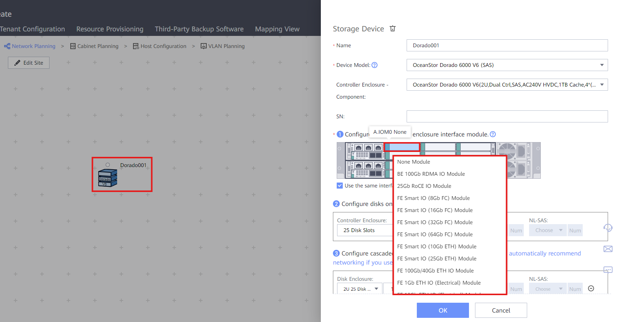Expand the Controller Enclosure Component dropdown

click(507, 85)
